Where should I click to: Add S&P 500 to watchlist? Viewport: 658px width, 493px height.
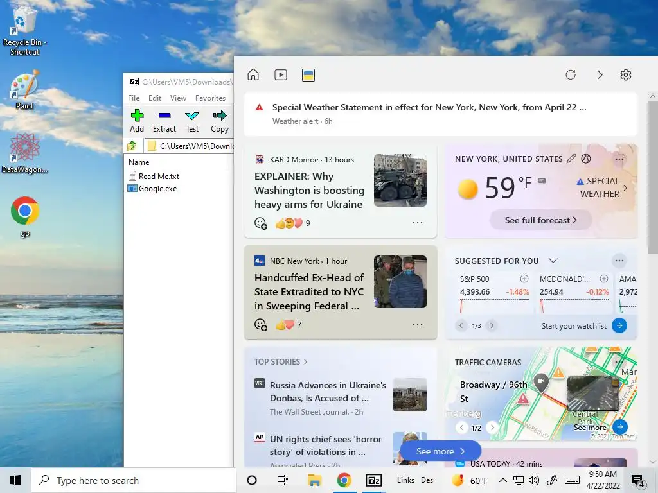click(524, 279)
